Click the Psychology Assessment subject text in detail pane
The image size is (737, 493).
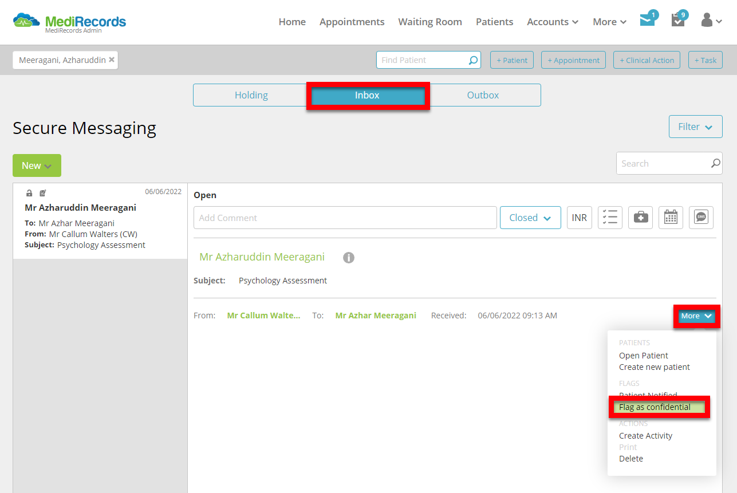click(x=283, y=281)
